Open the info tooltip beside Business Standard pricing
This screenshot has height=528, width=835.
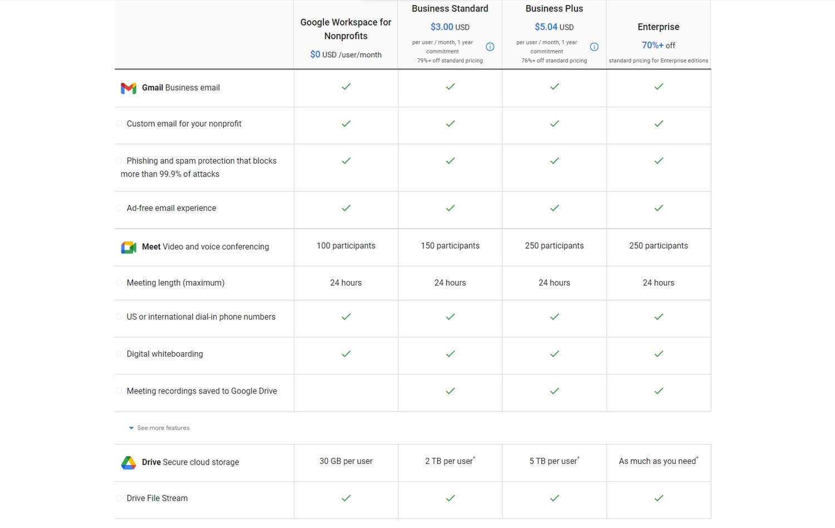pyautogui.click(x=490, y=47)
